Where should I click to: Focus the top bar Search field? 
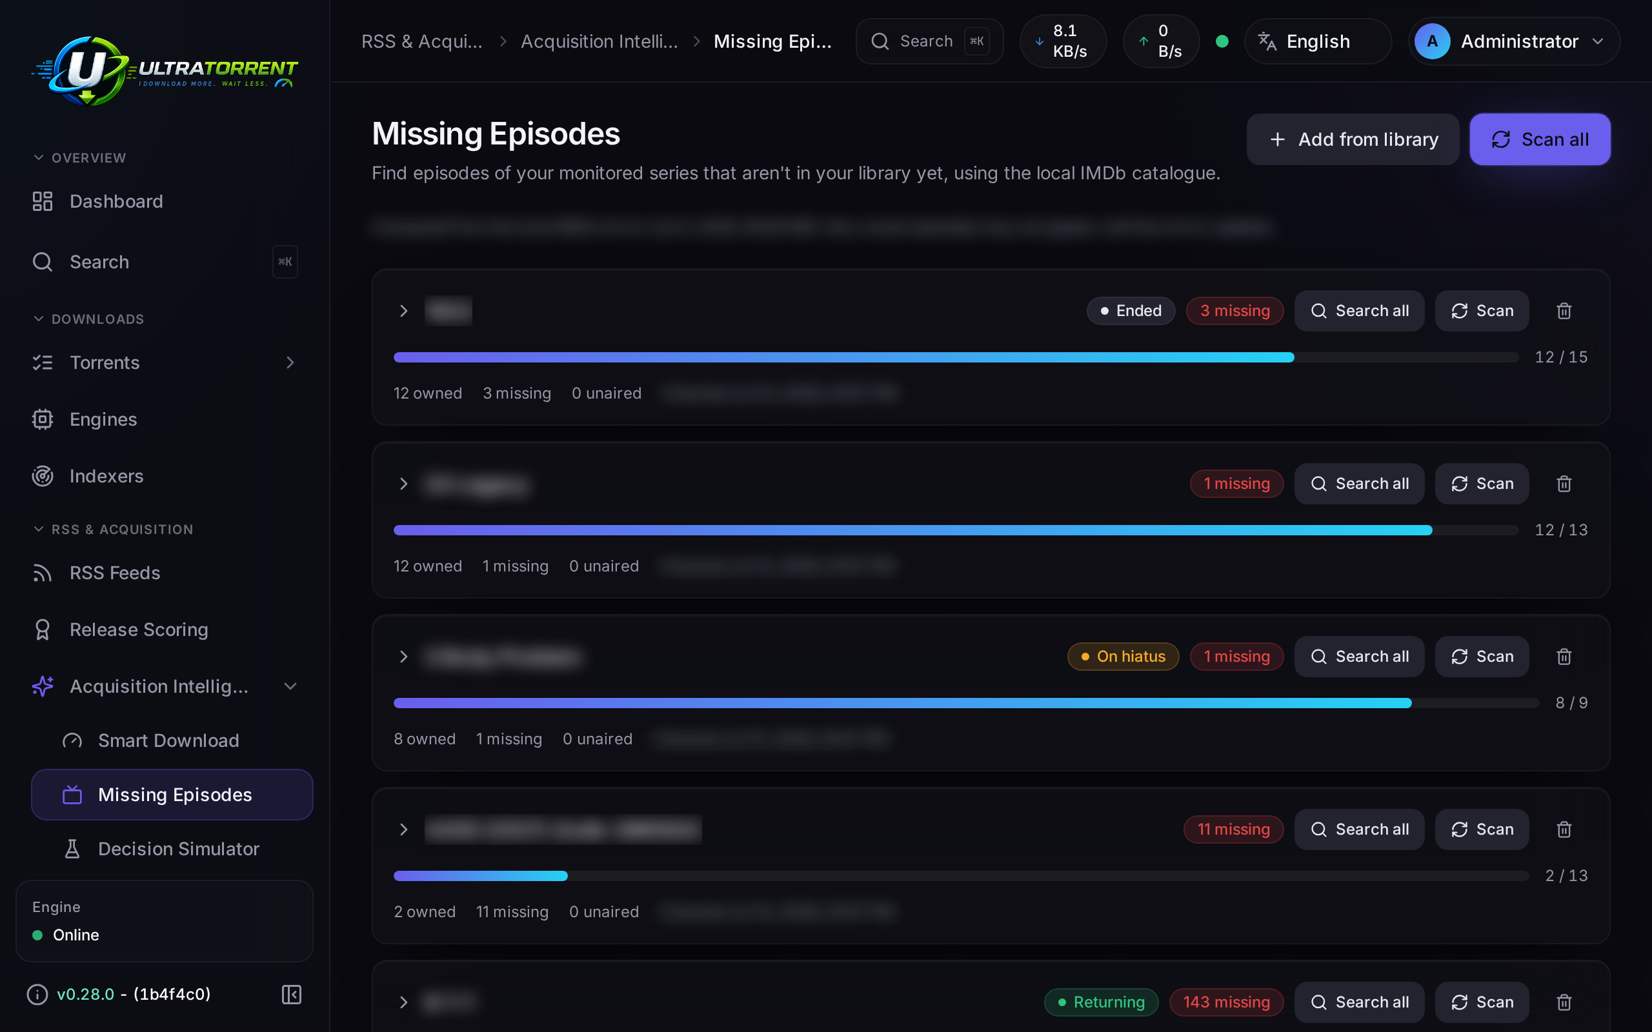(x=929, y=41)
